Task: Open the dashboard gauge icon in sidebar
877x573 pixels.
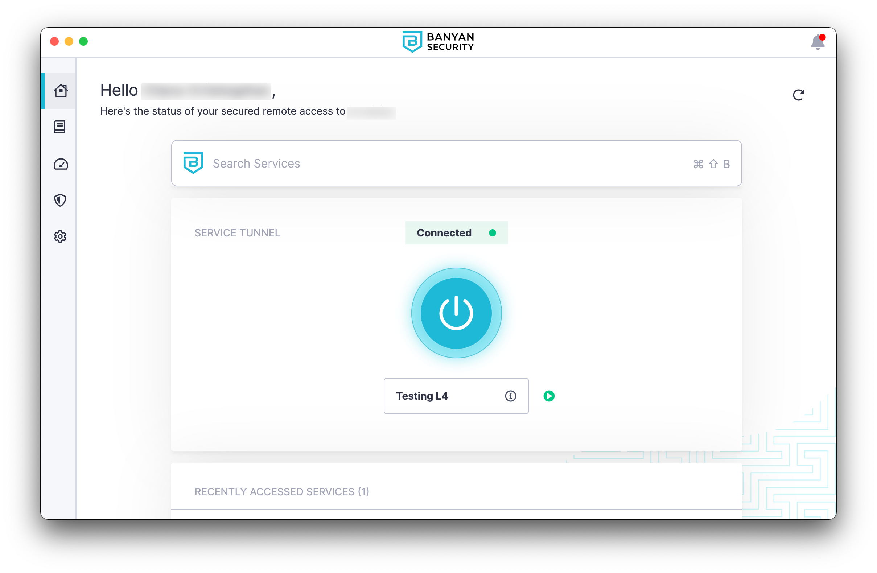Action: click(61, 164)
